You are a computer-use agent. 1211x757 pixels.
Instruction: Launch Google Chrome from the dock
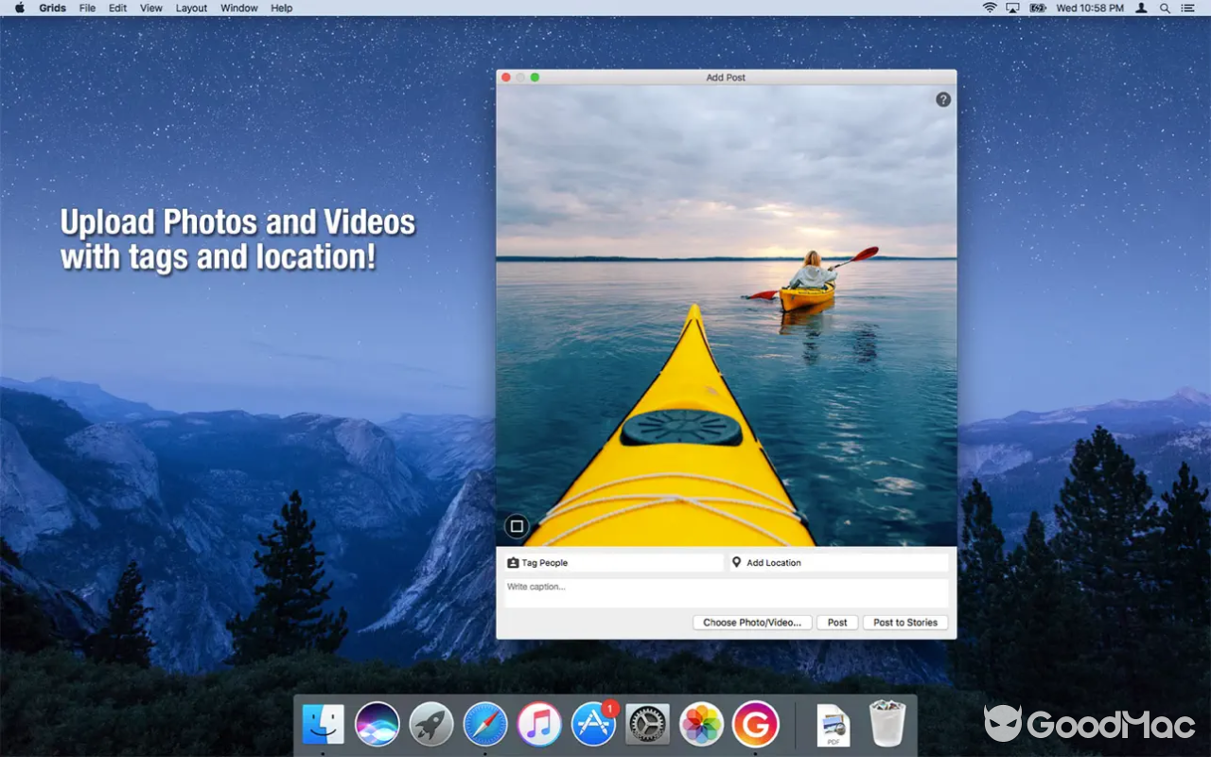click(754, 724)
